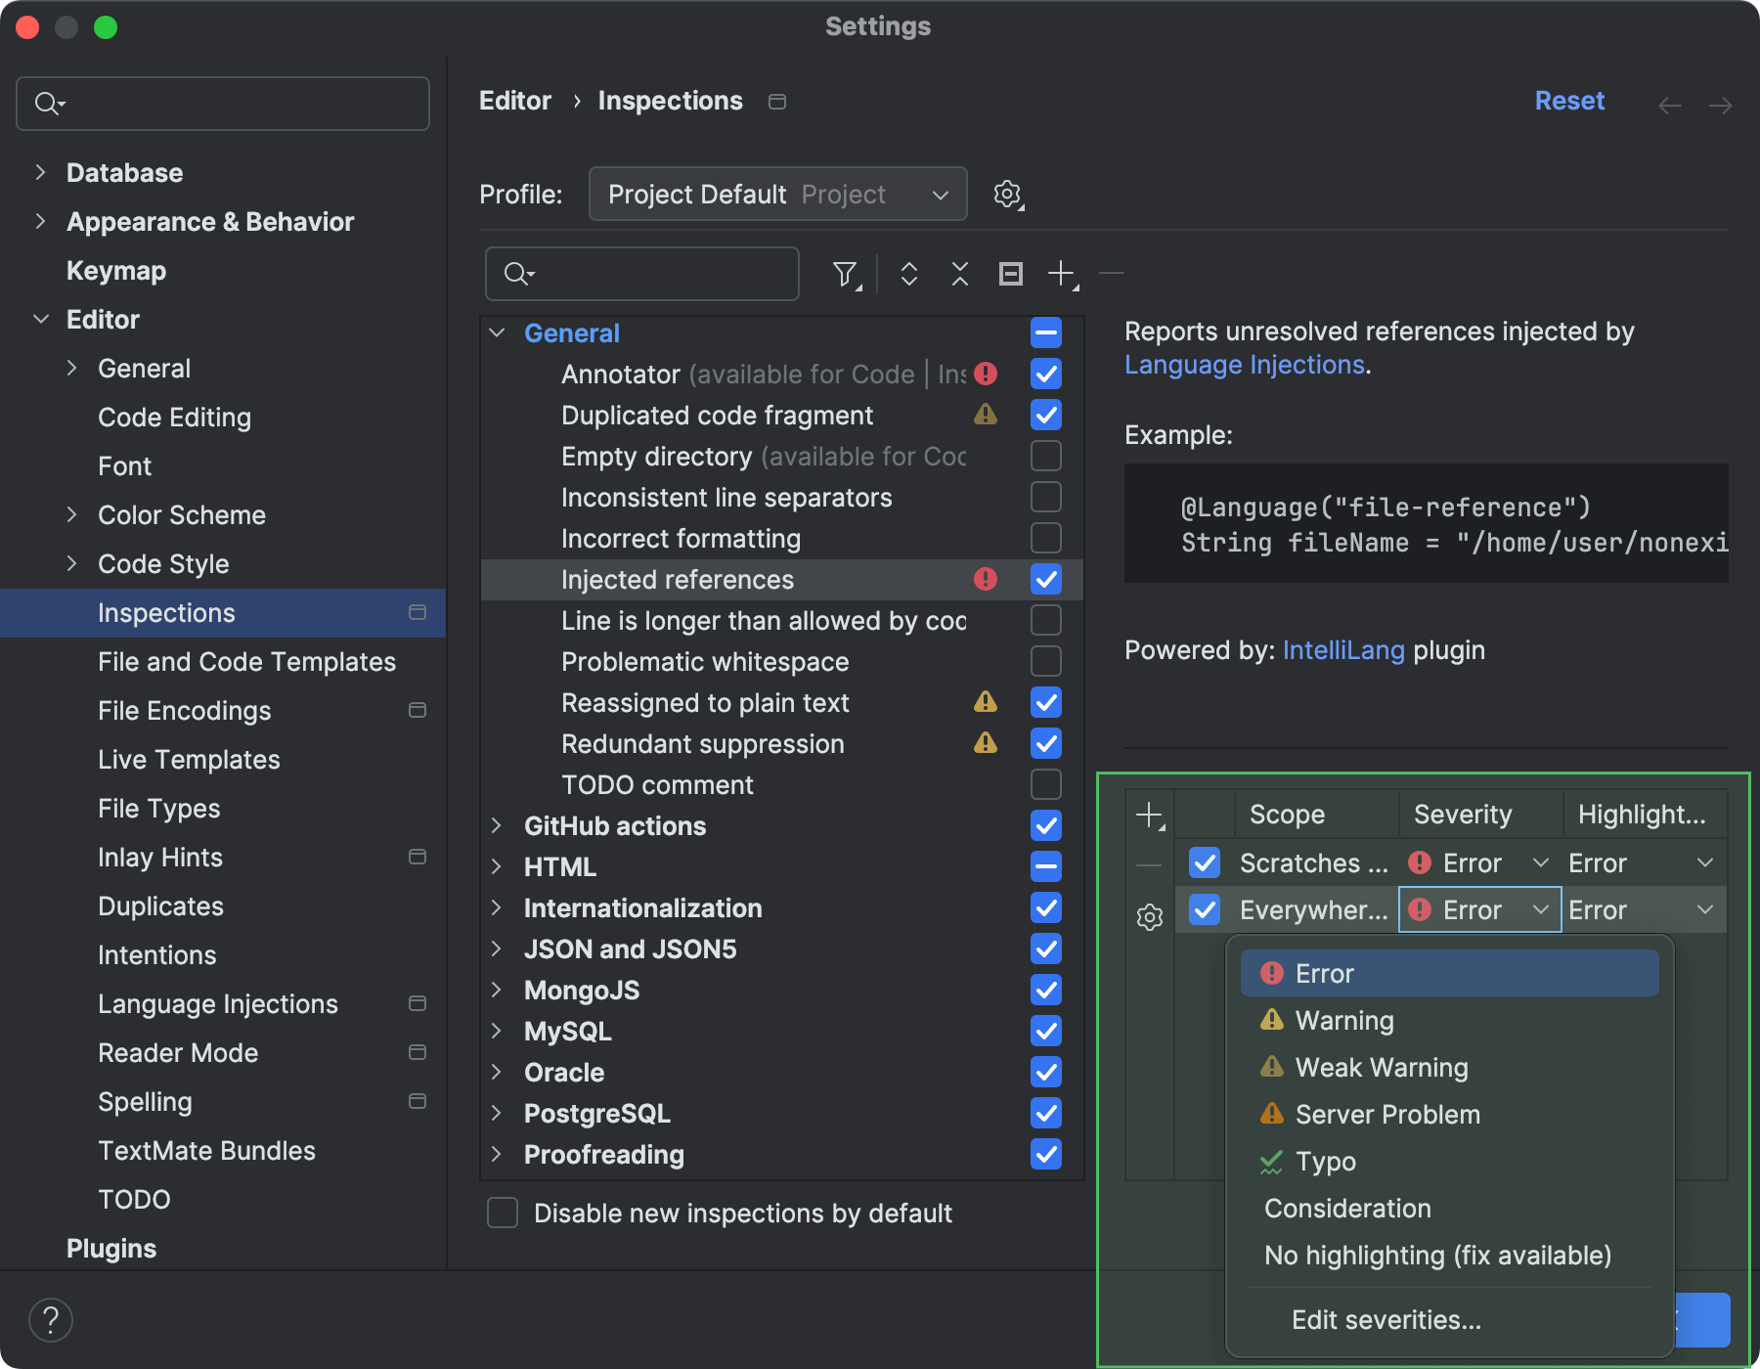
Task: Open the Help question mark
Action: point(51,1319)
